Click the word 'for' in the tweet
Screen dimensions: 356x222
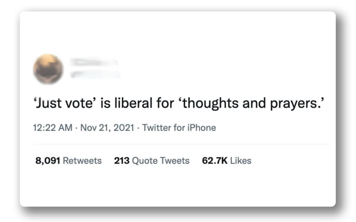(165, 103)
